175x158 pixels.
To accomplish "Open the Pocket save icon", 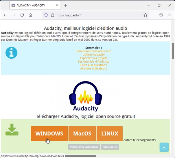I will point(161,15).
